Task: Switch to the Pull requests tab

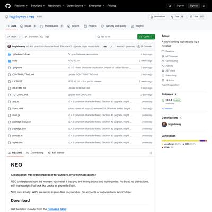Action: (x=51, y=26)
